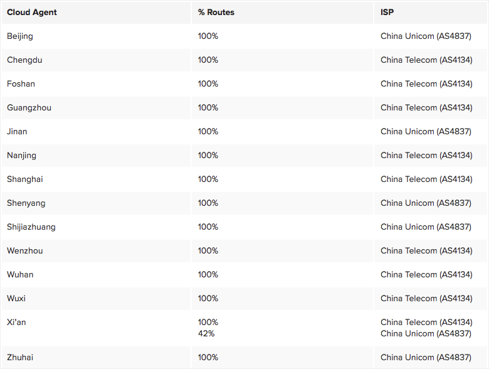489x369 pixels.
Task: Select the Chengdu cloud agent cell
Action: [24, 60]
